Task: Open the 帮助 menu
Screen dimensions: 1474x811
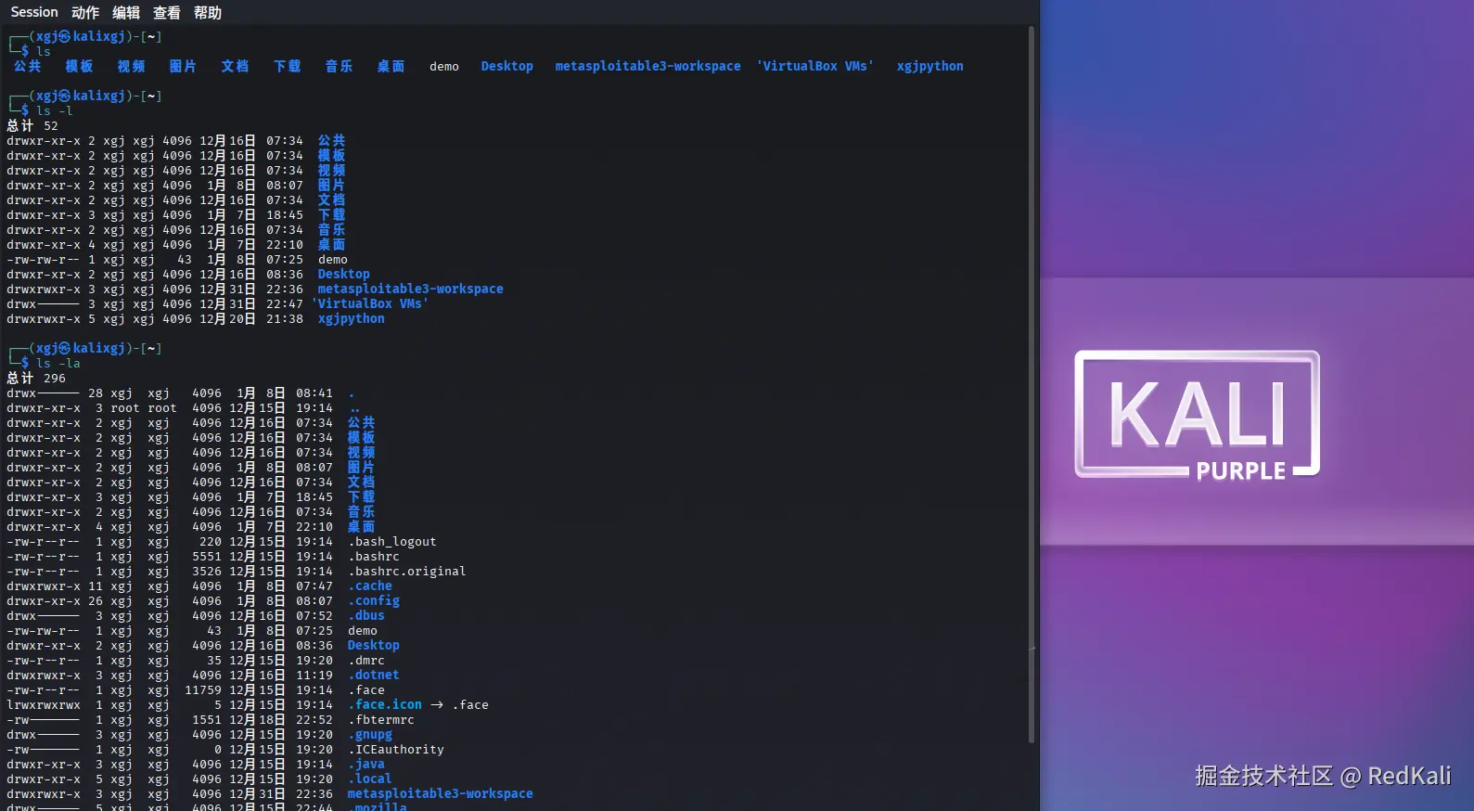Action: (208, 12)
